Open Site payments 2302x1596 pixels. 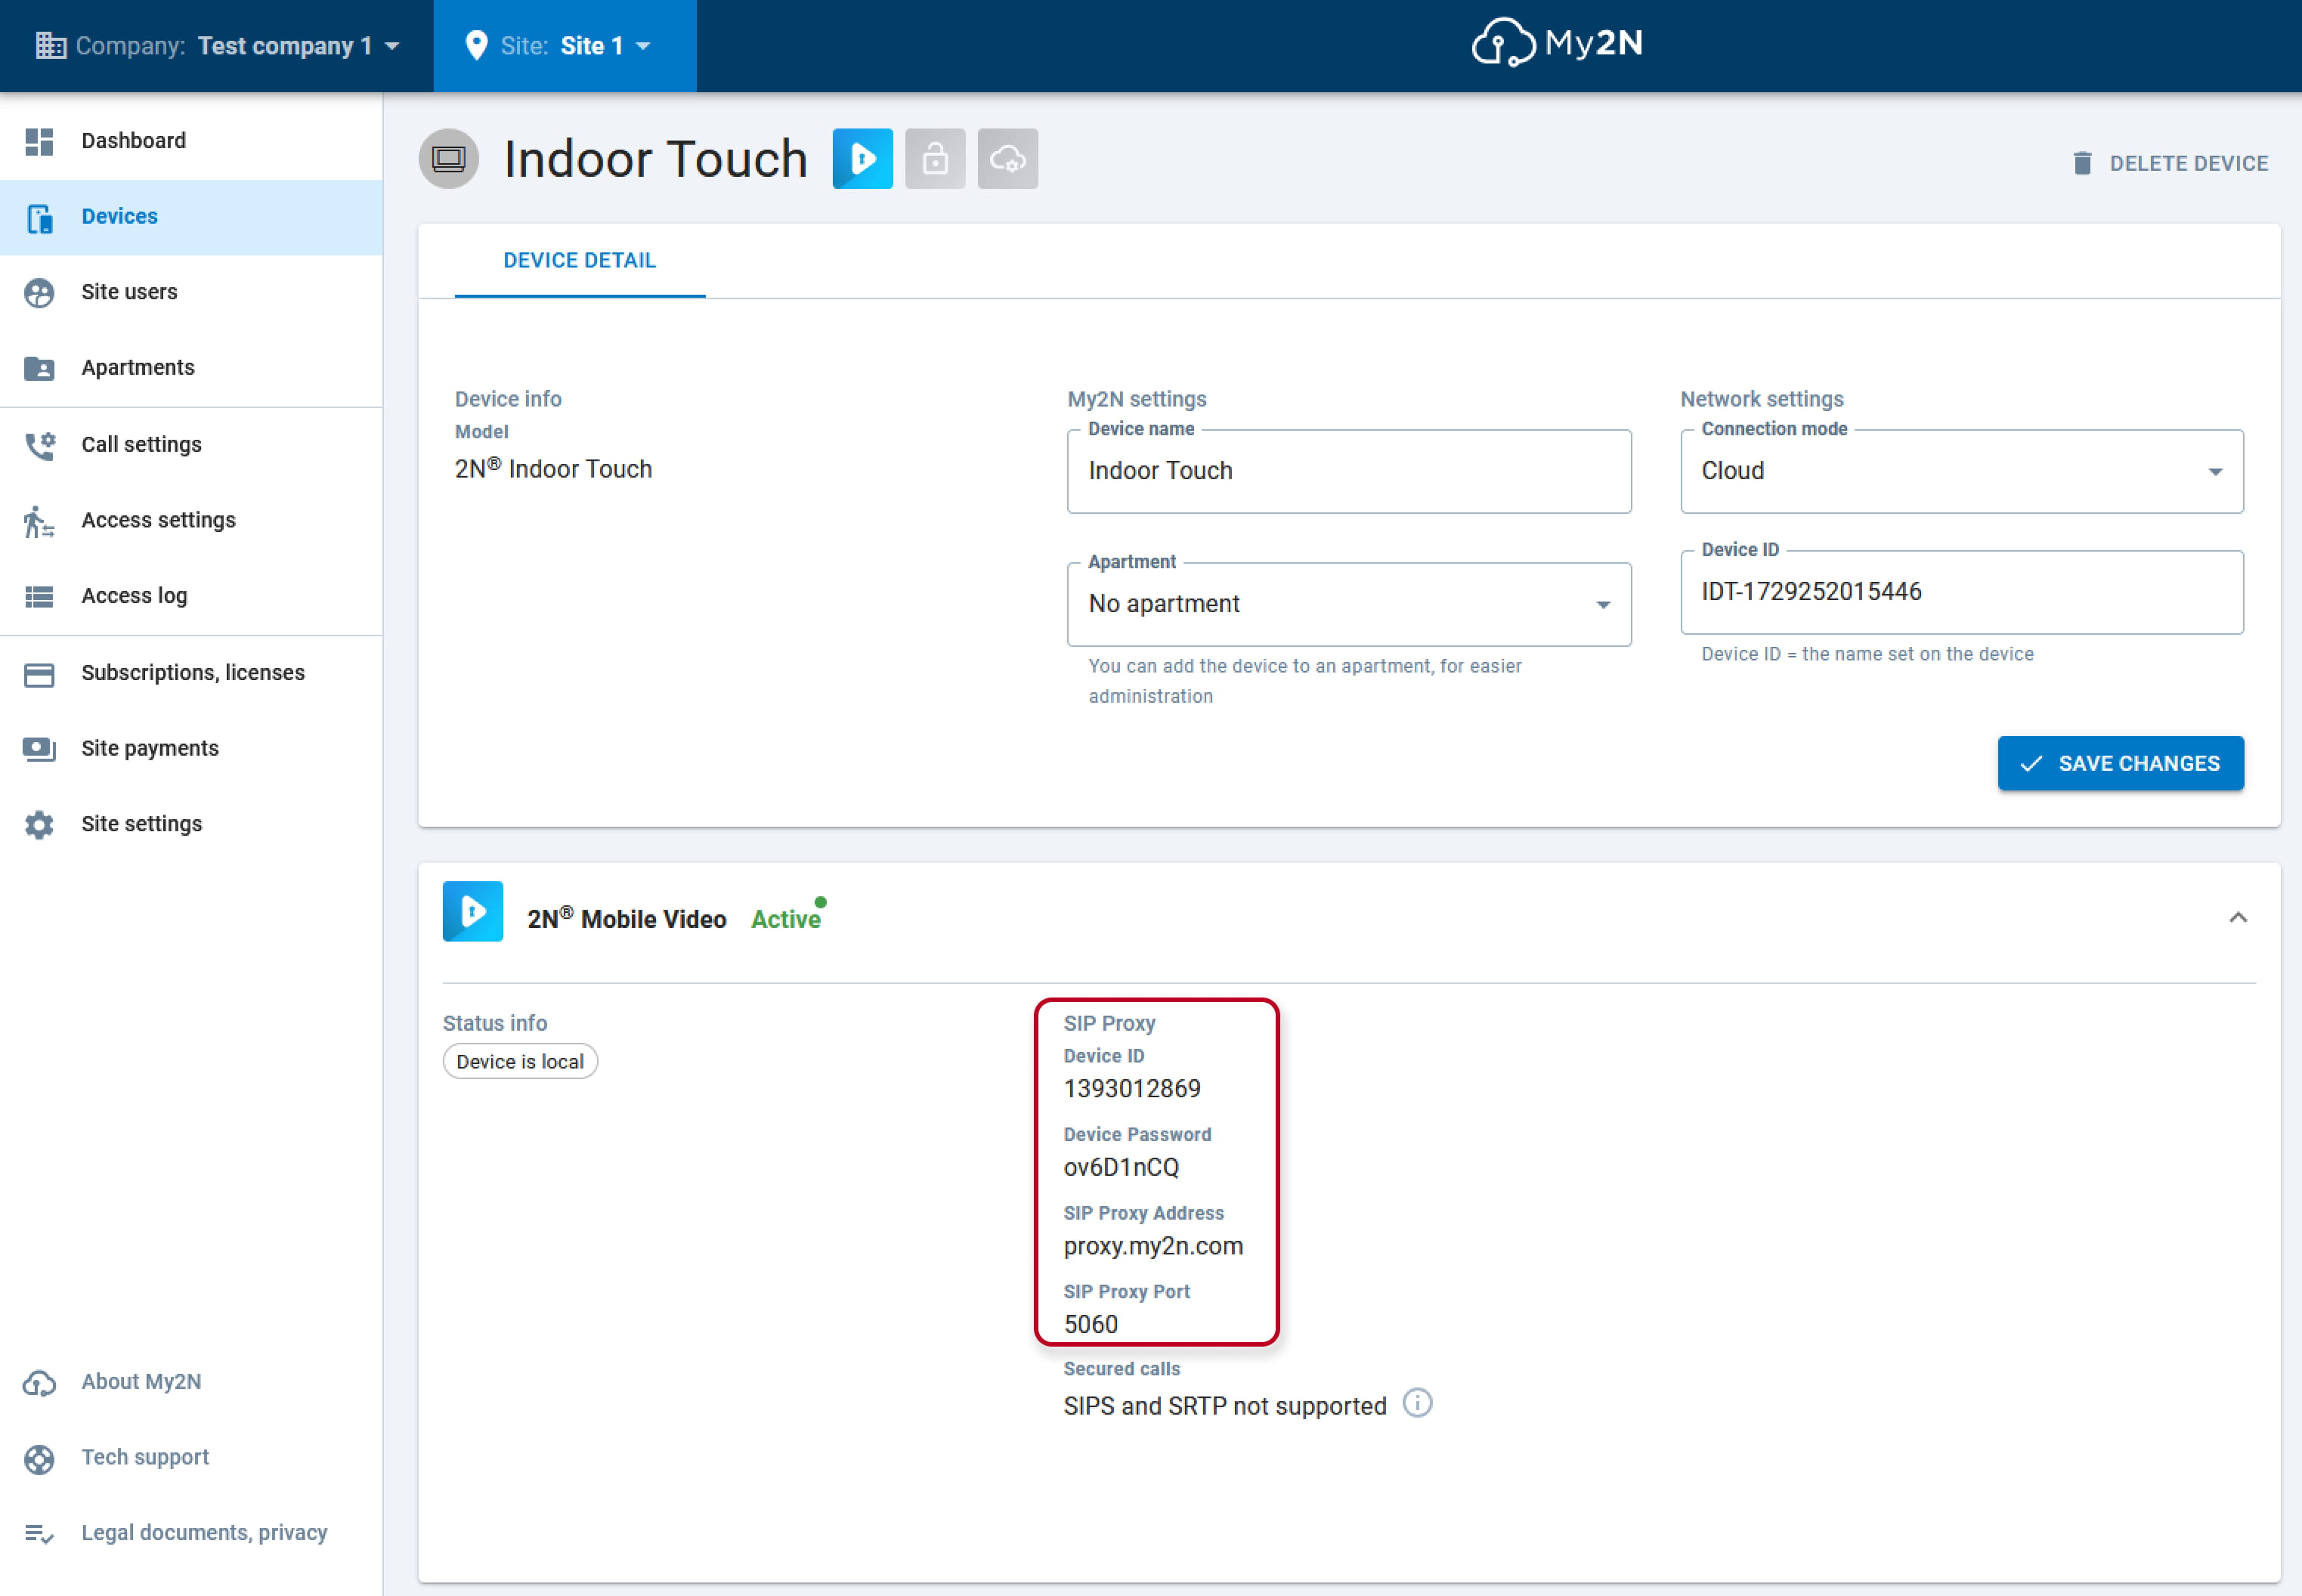191,749
